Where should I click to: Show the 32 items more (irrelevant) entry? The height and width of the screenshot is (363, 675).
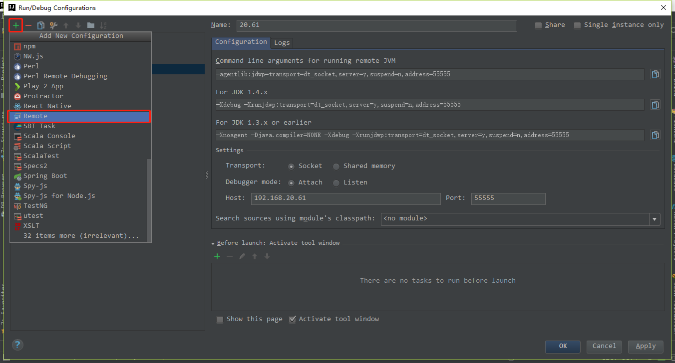[x=80, y=236]
